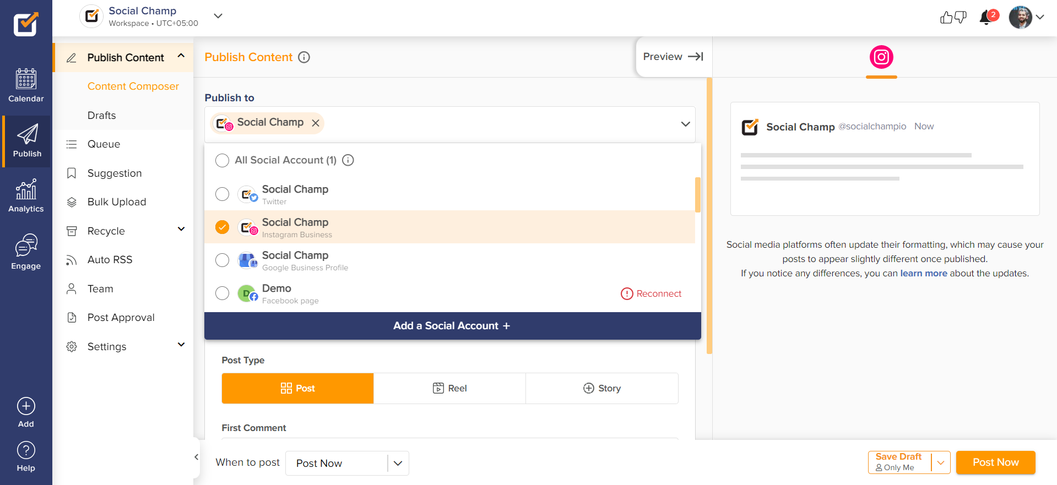The width and height of the screenshot is (1057, 485).
Task: Click Save Draft button
Action: 899,462
